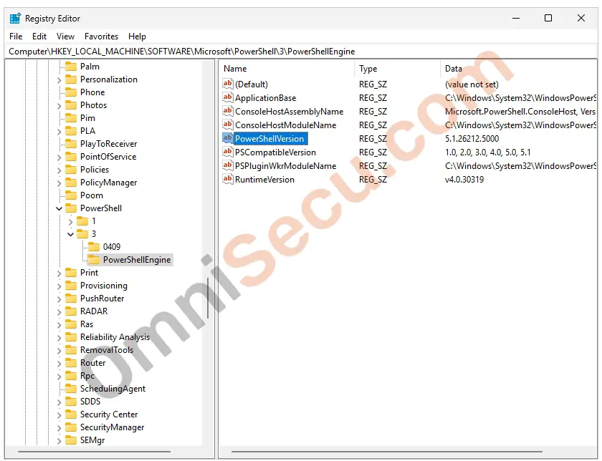The height and width of the screenshot is (461, 602).
Task: Expand the PowerShell 1 subkey
Action: point(71,222)
